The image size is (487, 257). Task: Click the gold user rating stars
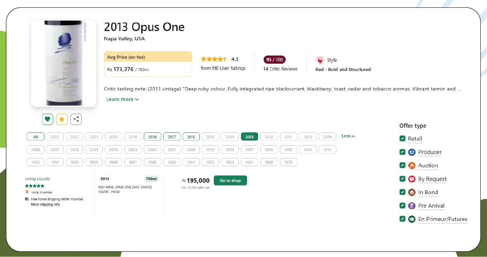(214, 59)
